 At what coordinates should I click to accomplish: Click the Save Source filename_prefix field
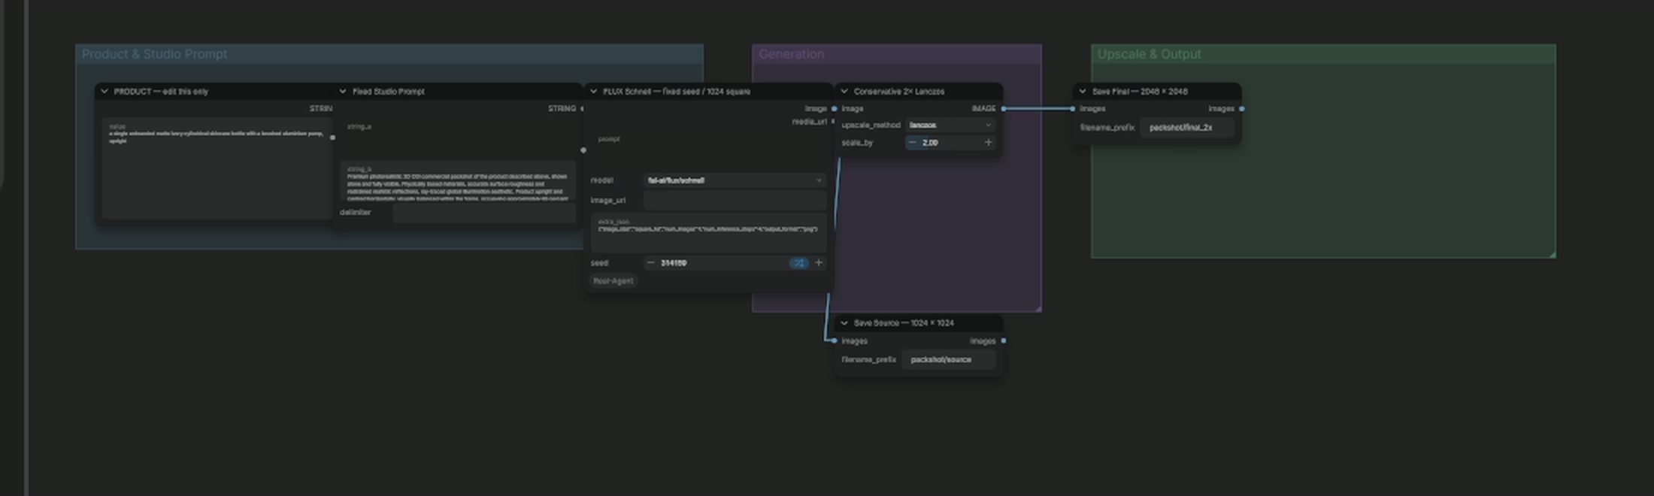[949, 360]
